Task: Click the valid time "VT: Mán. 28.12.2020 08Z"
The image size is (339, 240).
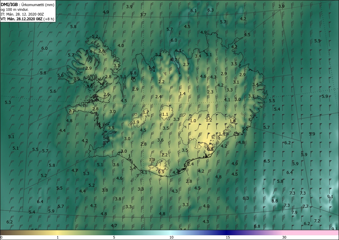Action: (x=21, y=19)
